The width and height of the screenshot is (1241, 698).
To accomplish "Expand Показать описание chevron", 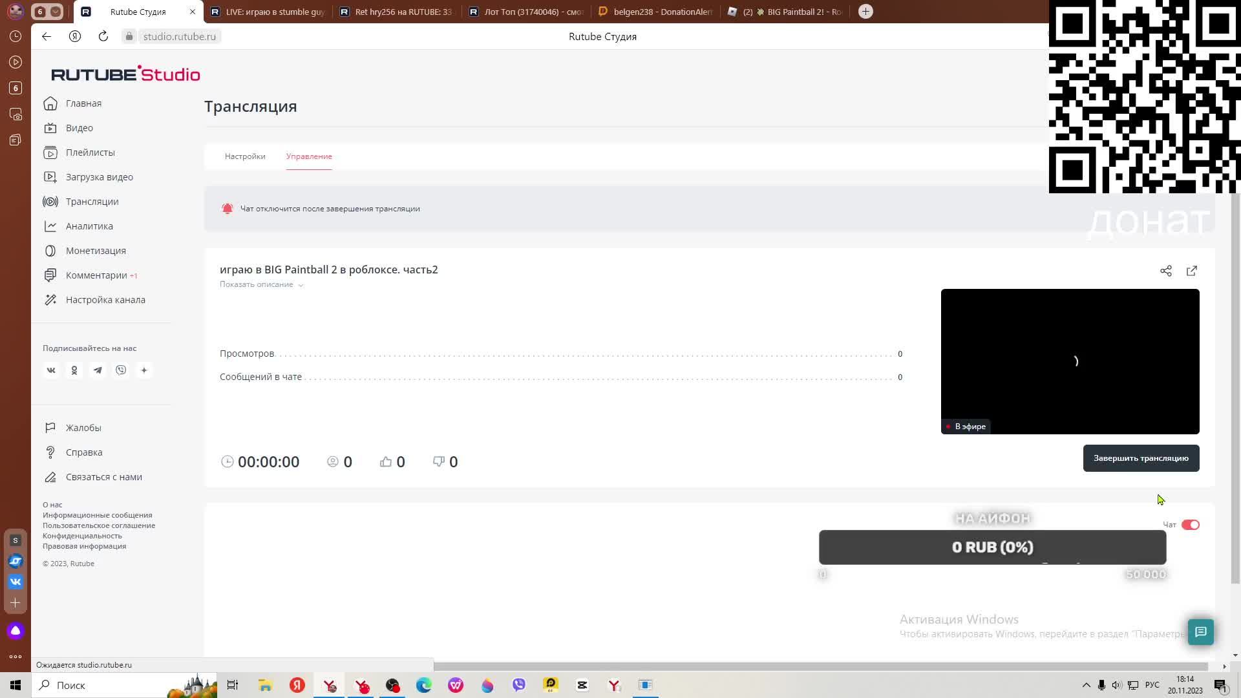I will click(x=301, y=285).
